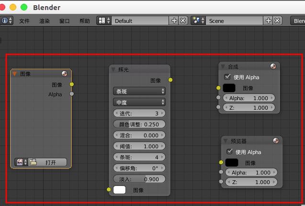
Task: Toggle preview sphere on 图像 node
Action: click(64, 73)
